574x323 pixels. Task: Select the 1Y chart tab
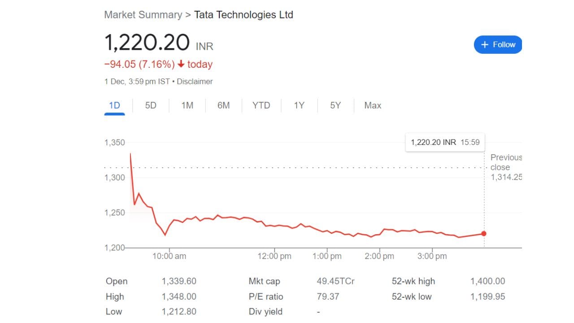pyautogui.click(x=299, y=105)
